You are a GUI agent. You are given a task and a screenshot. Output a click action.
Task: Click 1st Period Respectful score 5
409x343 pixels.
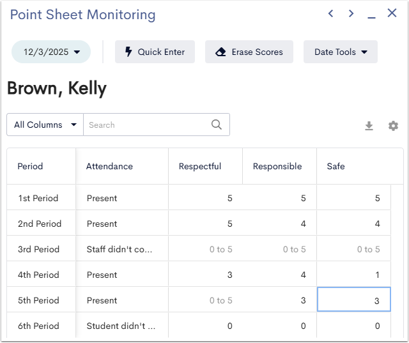click(x=206, y=198)
